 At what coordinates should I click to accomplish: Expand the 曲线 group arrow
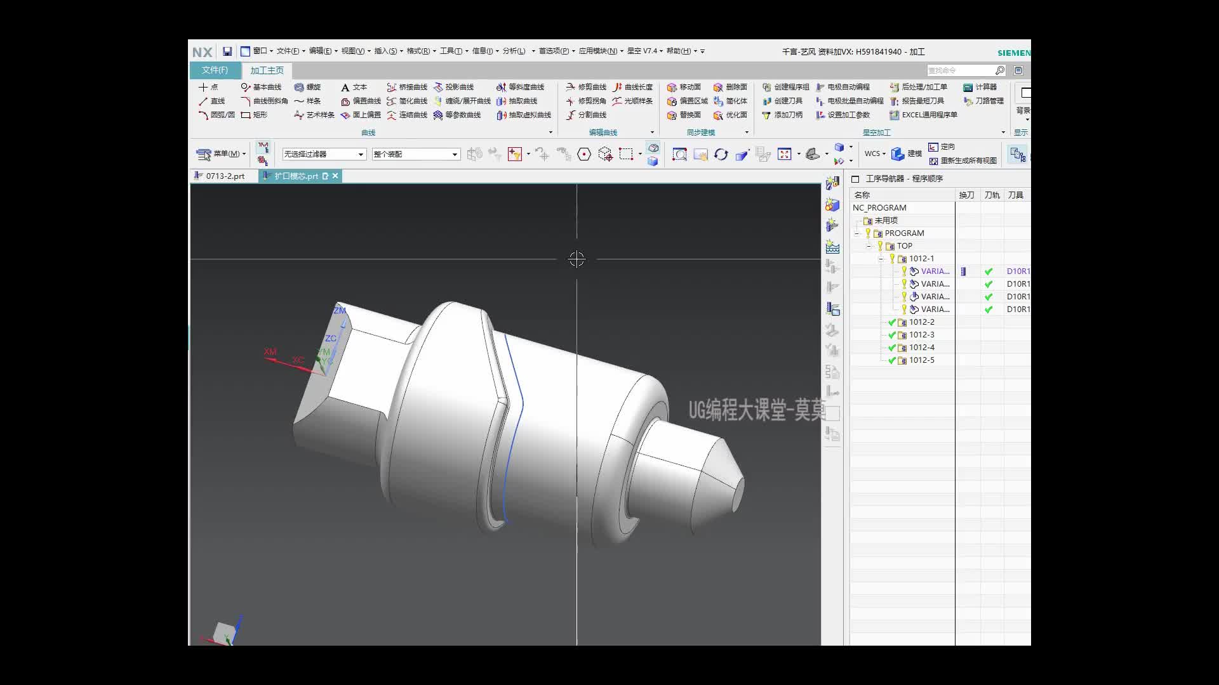click(550, 133)
